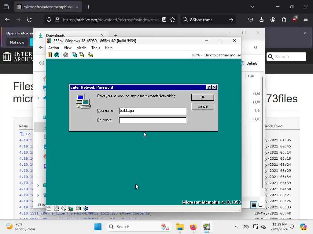Toggle Firefox reader view icon
Screen dimensions: 313x234
point(164,20)
